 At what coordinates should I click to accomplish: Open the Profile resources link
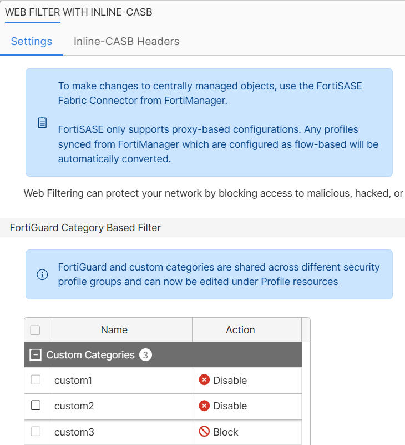coord(299,281)
